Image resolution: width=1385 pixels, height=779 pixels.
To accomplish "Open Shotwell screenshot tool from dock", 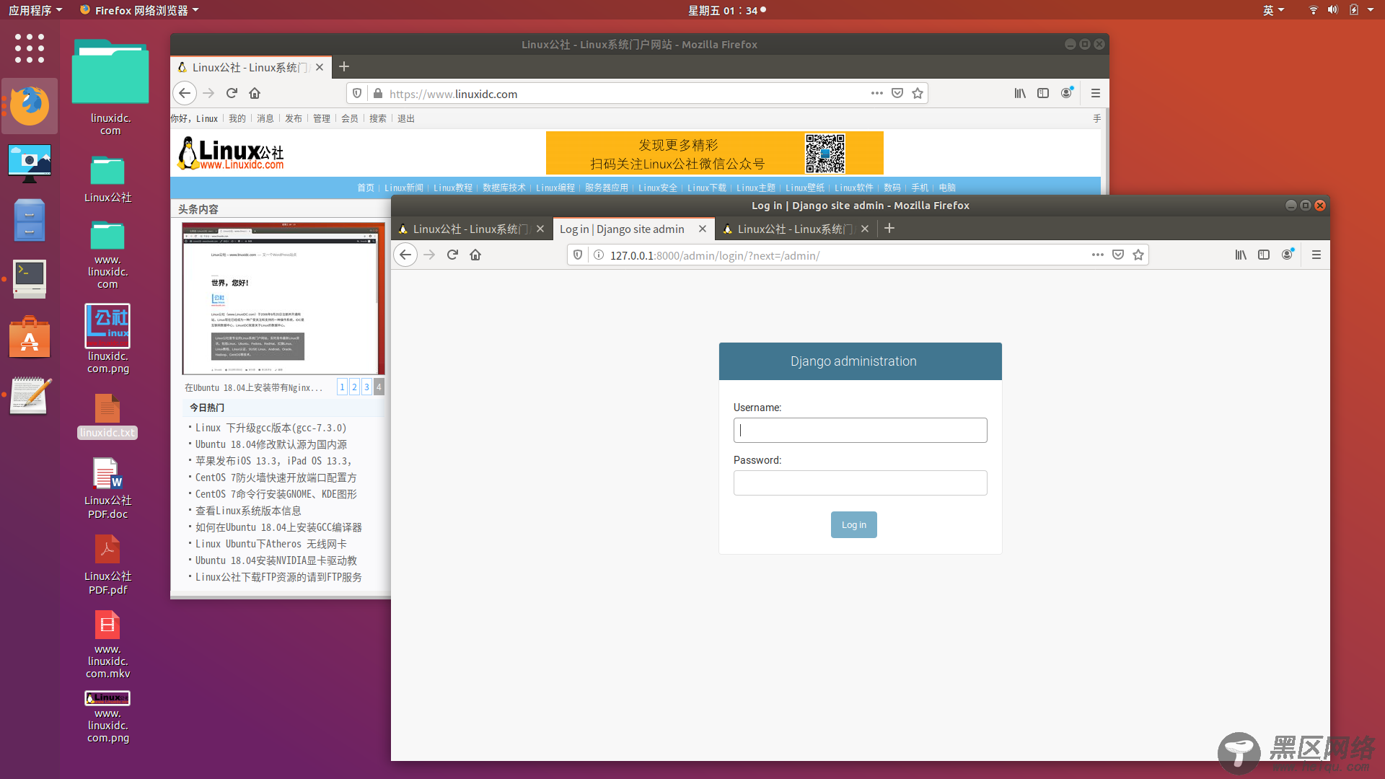I will point(30,163).
